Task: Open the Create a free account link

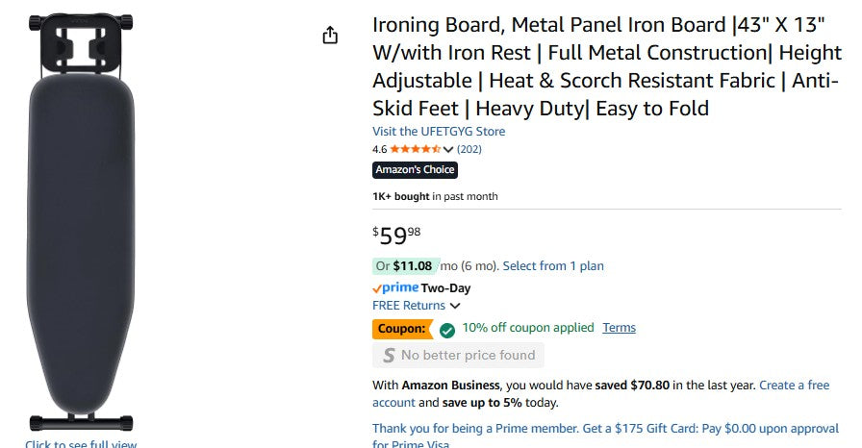Action: tap(794, 386)
